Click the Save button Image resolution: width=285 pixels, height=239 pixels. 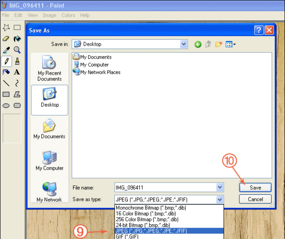[255, 187]
